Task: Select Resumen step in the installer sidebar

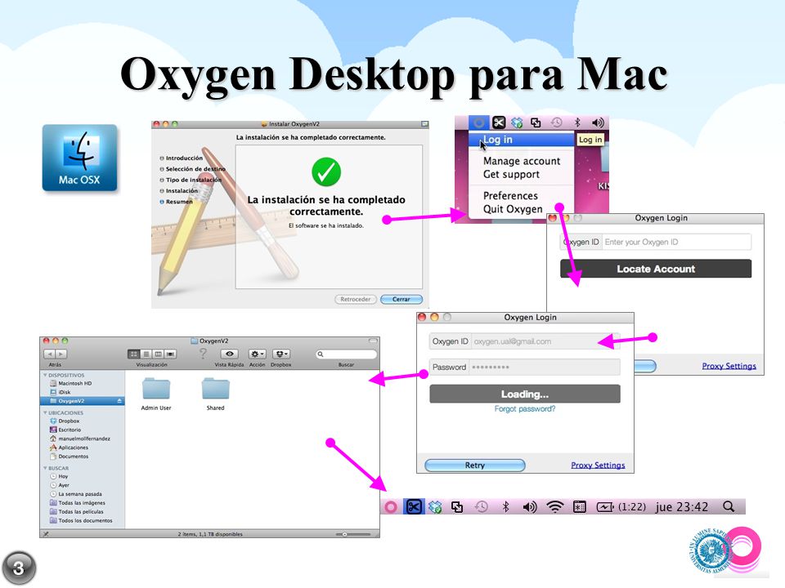Action: point(177,202)
